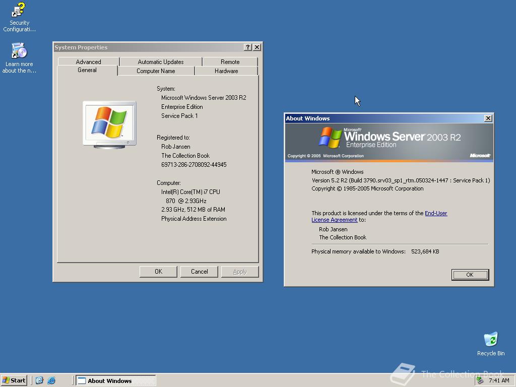Click the 523,684 KB memory value
The width and height of the screenshot is (516, 387).
coord(425,251)
